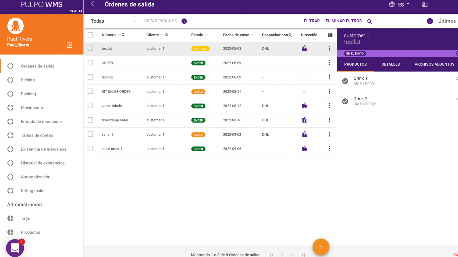Sort by Cliente column icon

tap(162, 35)
